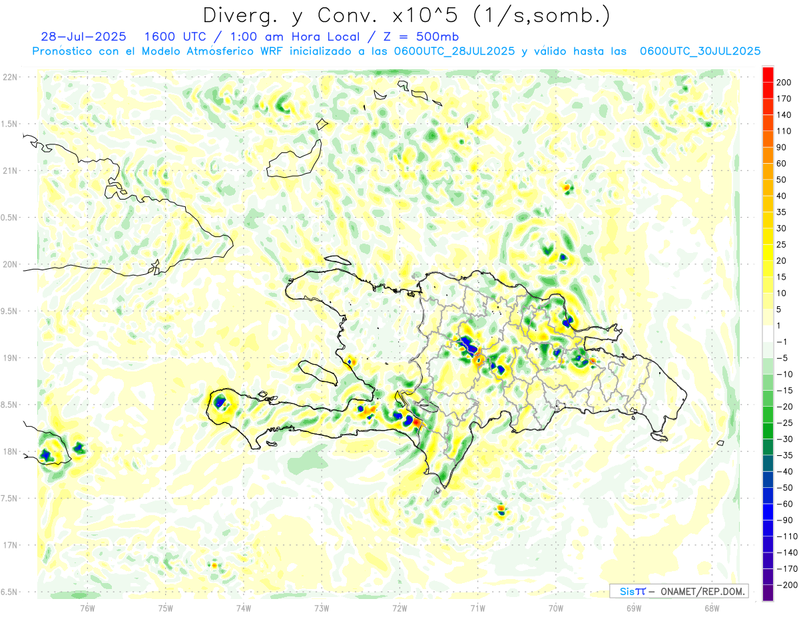Click the '17N' latitude label
Viewport: 799px width, 617px height.
[11, 545]
